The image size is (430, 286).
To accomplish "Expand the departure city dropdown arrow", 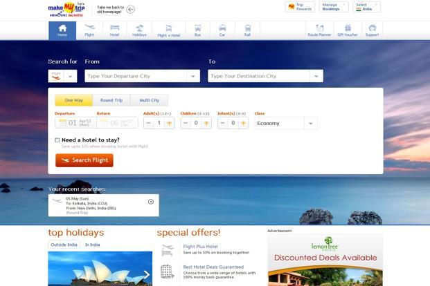I will click(193, 76).
